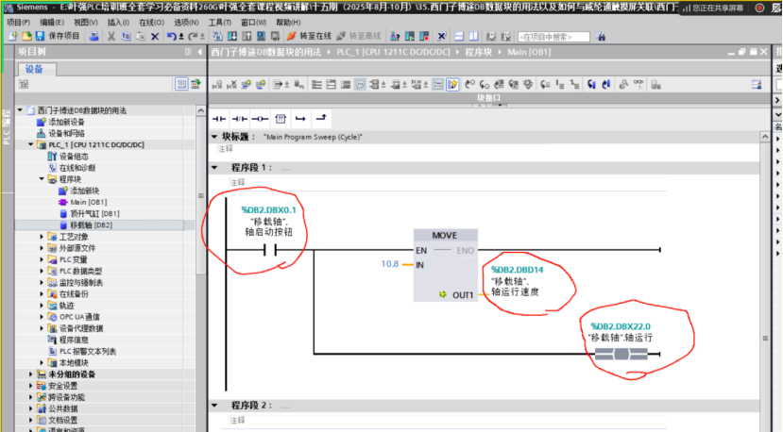
Task: Click the upload from device icon
Action: click(x=247, y=37)
